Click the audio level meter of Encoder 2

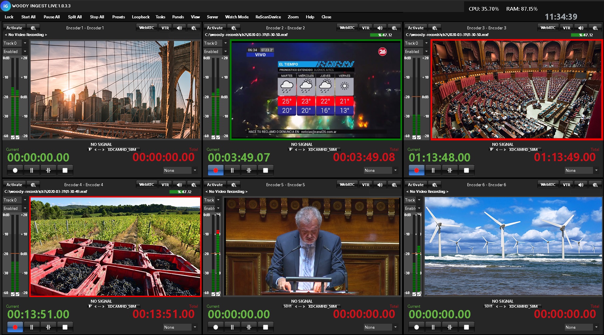[x=215, y=97]
